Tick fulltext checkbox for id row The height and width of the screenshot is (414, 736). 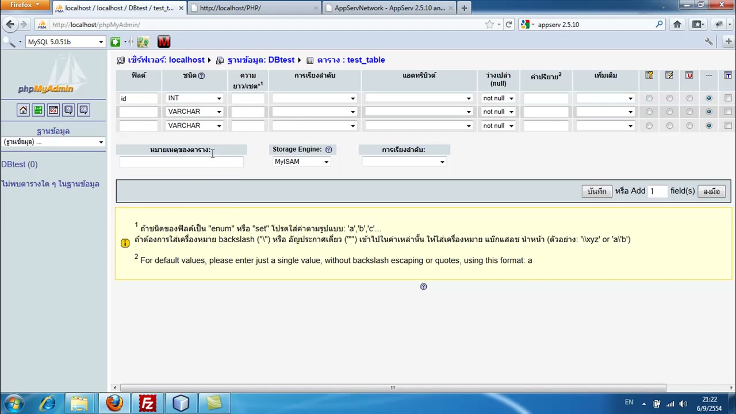tap(728, 98)
